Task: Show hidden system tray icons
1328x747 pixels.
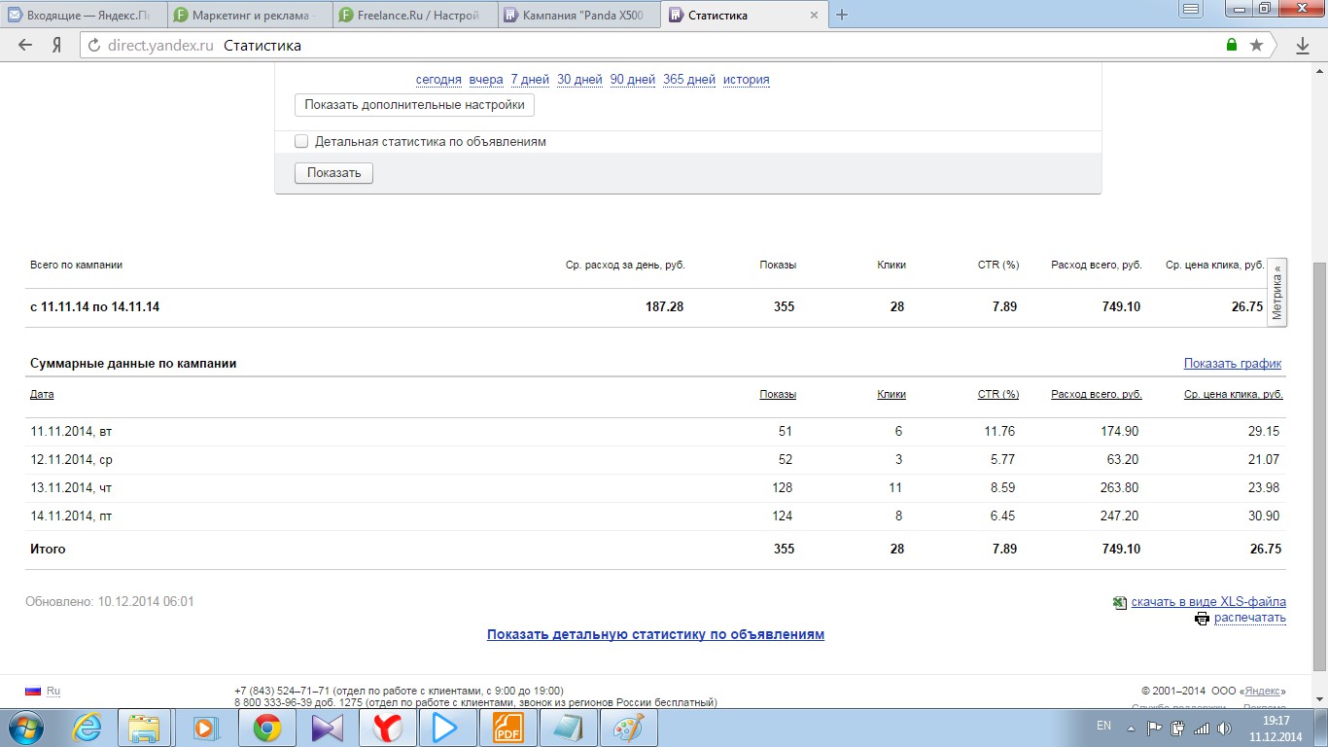Action: click(x=1131, y=728)
